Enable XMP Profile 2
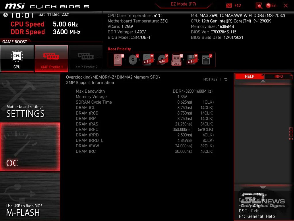 click(x=86, y=59)
